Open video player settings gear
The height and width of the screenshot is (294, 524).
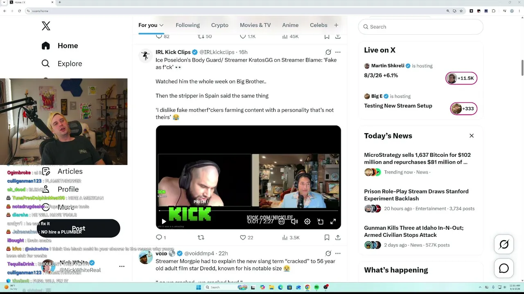click(307, 222)
